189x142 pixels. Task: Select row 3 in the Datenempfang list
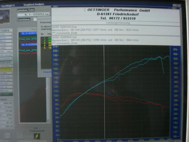[x=46, y=43]
